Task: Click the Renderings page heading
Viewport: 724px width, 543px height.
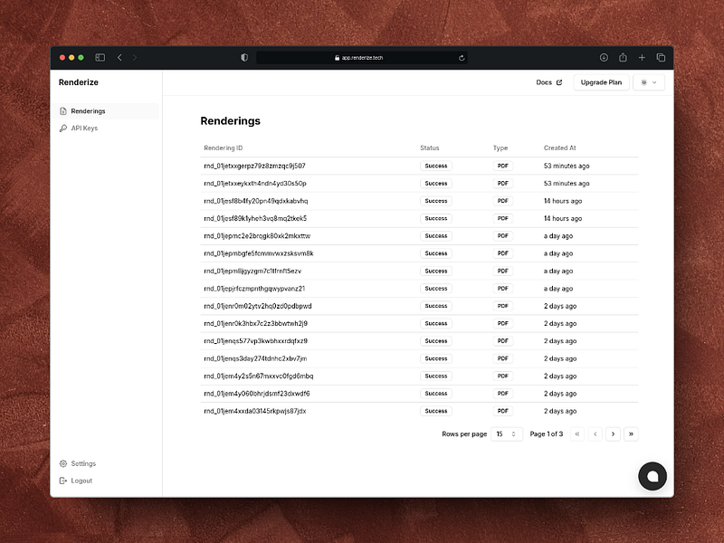Action: point(231,121)
